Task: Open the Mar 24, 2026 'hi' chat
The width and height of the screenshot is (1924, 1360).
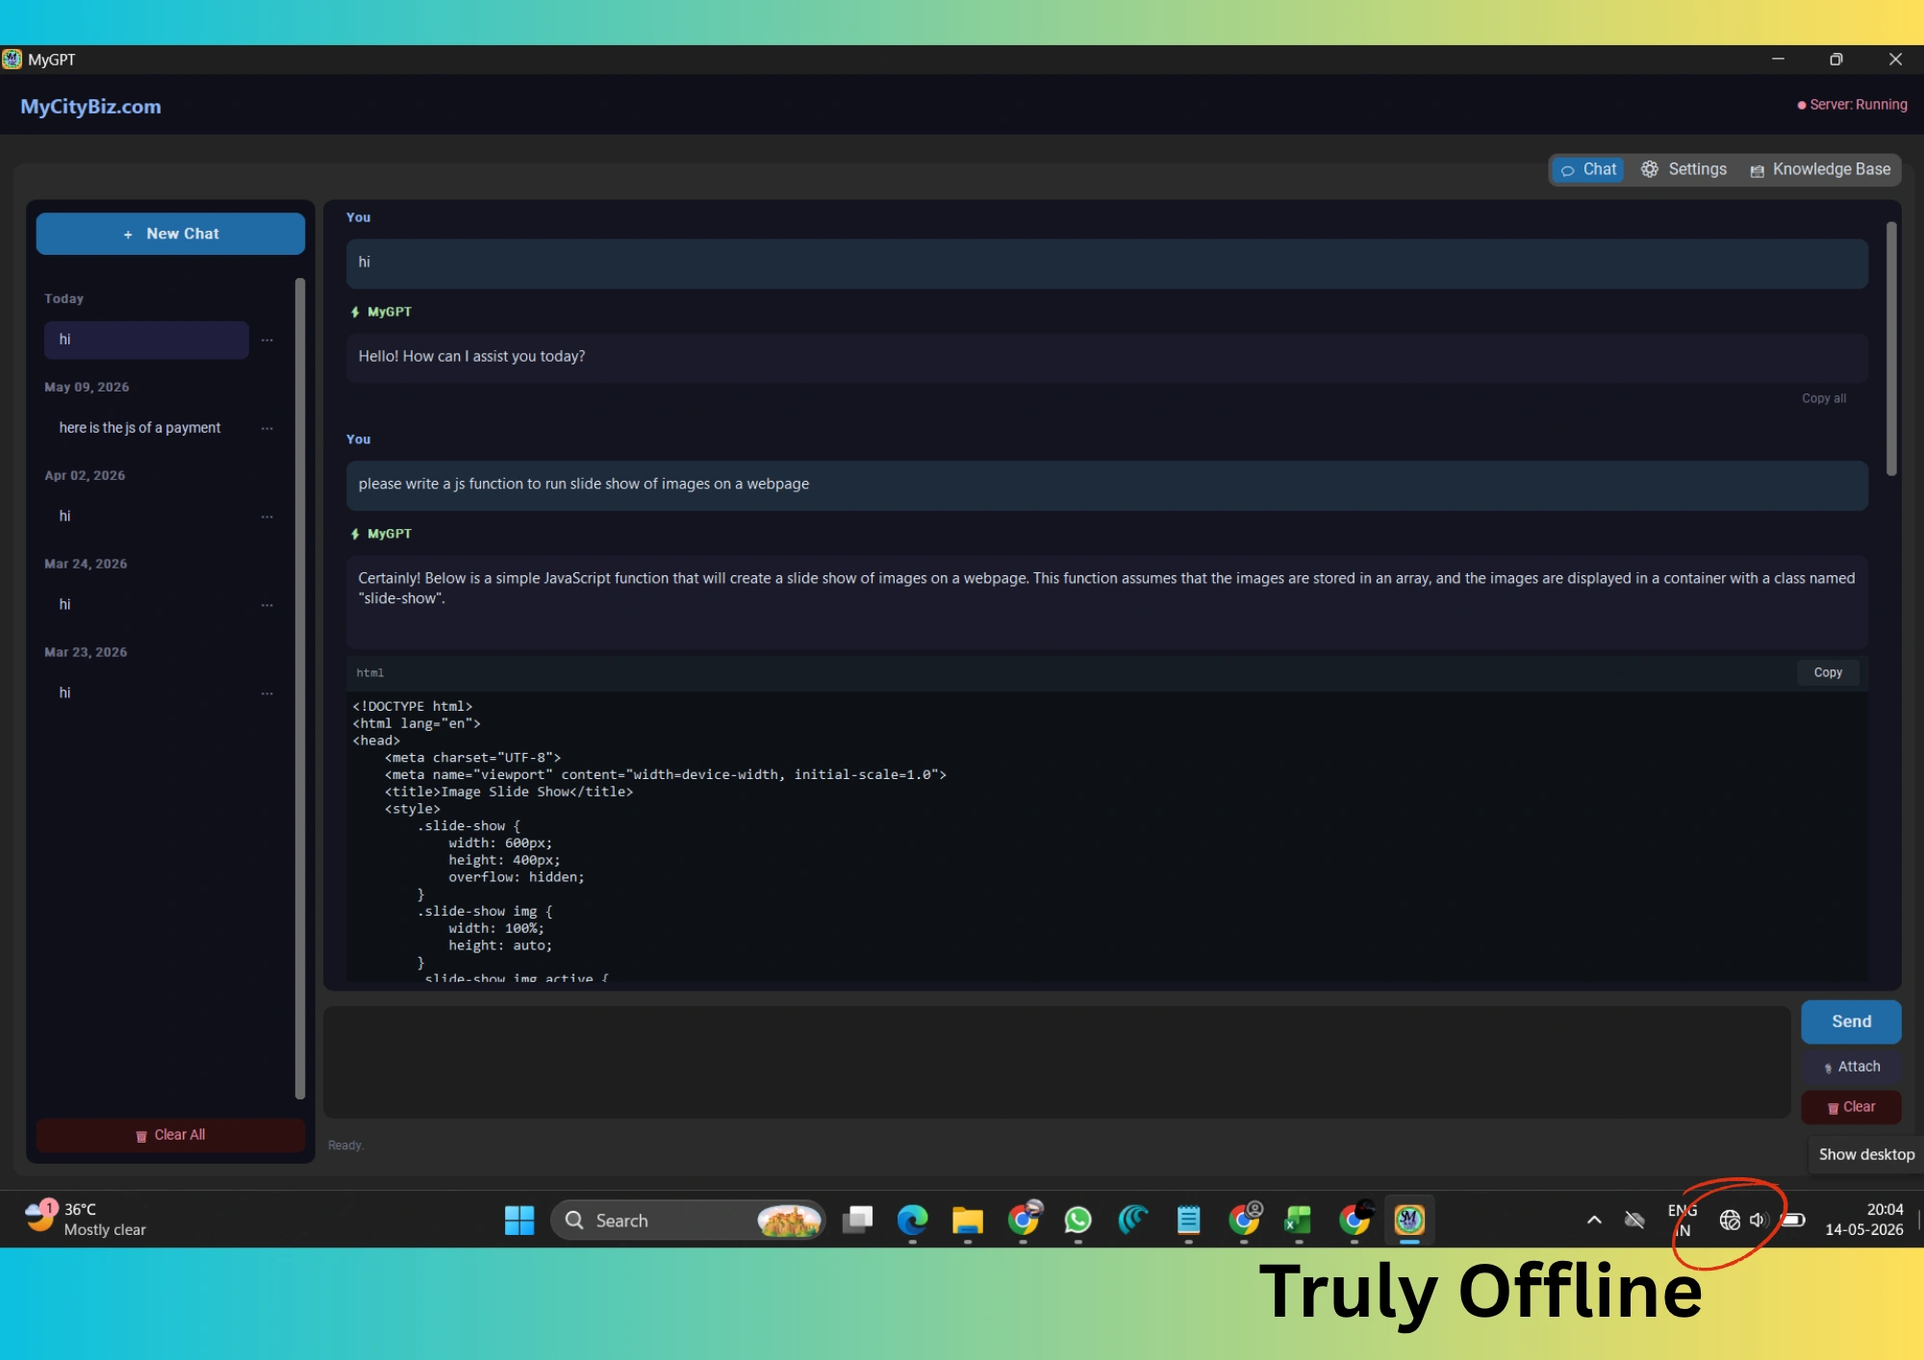Action: click(x=146, y=605)
